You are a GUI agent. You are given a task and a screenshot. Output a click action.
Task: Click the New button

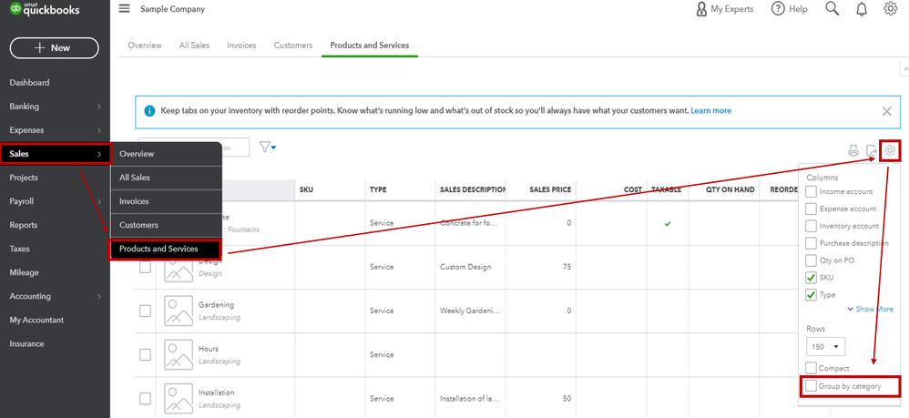click(55, 48)
